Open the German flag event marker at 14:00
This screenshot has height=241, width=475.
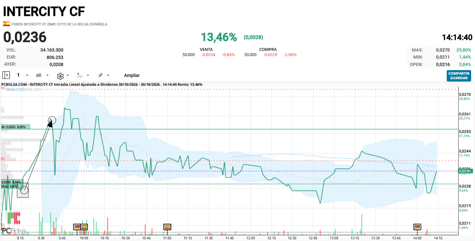click(x=417, y=227)
